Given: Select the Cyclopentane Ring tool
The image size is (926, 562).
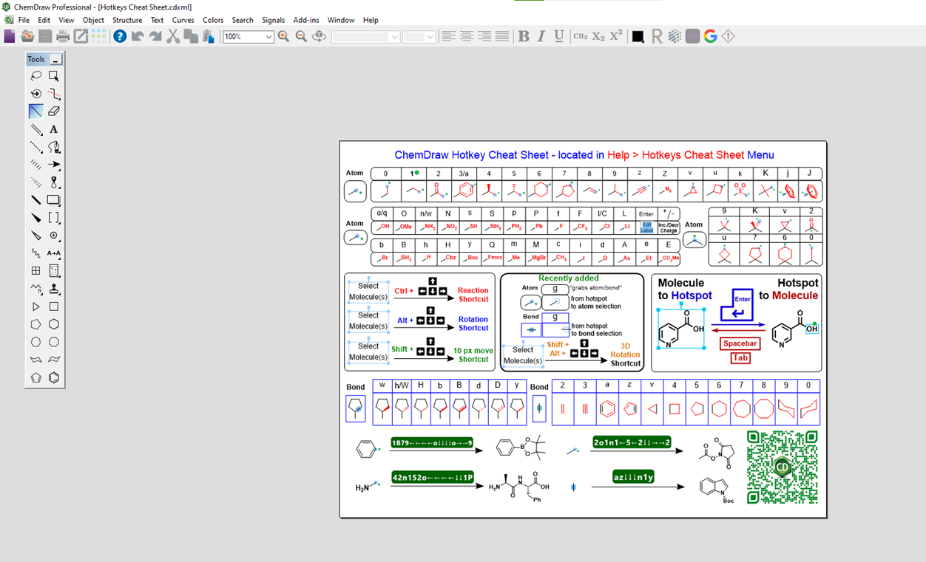Looking at the screenshot, I should click(x=36, y=324).
